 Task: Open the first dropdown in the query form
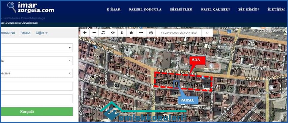pos(36,48)
